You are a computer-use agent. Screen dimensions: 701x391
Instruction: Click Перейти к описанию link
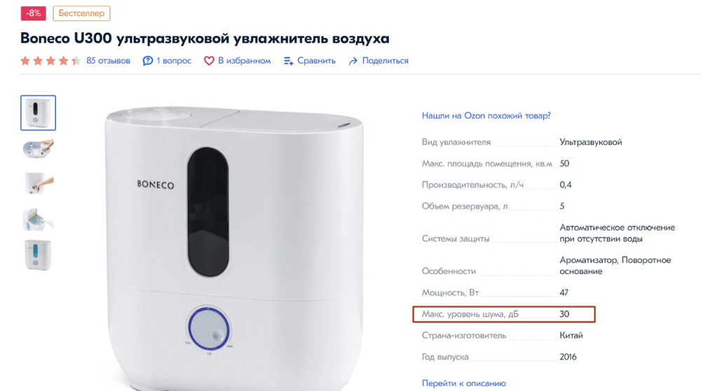point(463,383)
